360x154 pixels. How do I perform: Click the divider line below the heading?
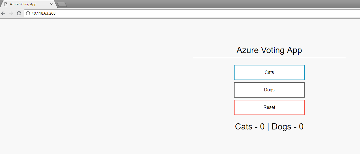(269, 58)
